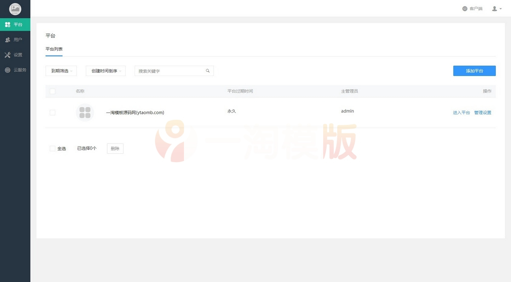
Task: Click the grid thumbnail of the platform row
Action: [85, 112]
